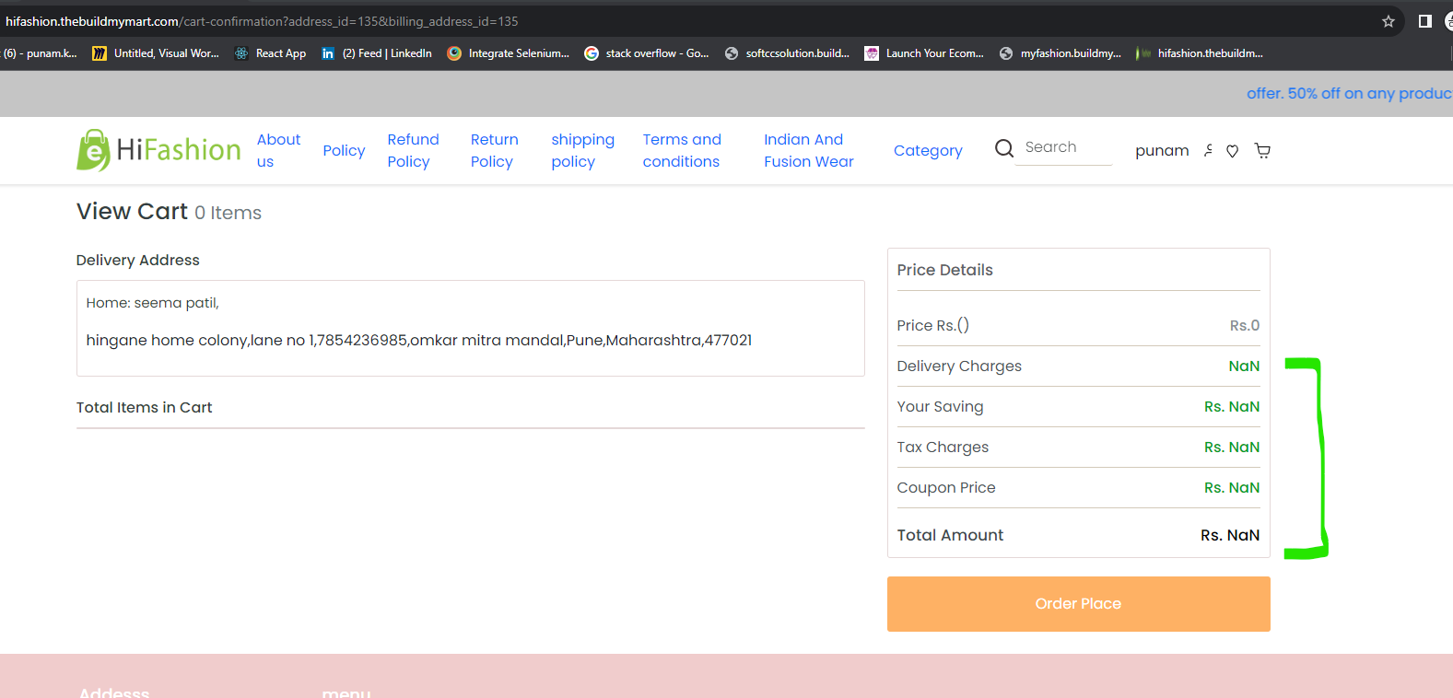Click the 50% off offer banner
Image resolution: width=1453 pixels, height=698 pixels.
pos(1349,93)
